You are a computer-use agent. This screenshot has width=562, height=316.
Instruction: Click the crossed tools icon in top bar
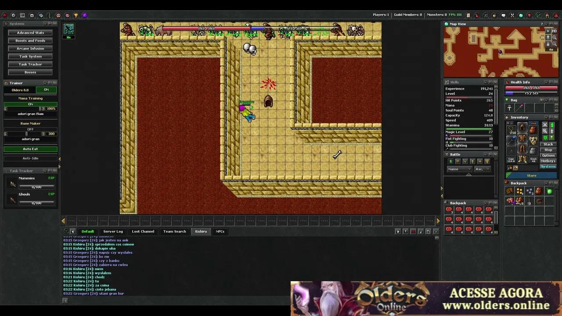(512, 15)
